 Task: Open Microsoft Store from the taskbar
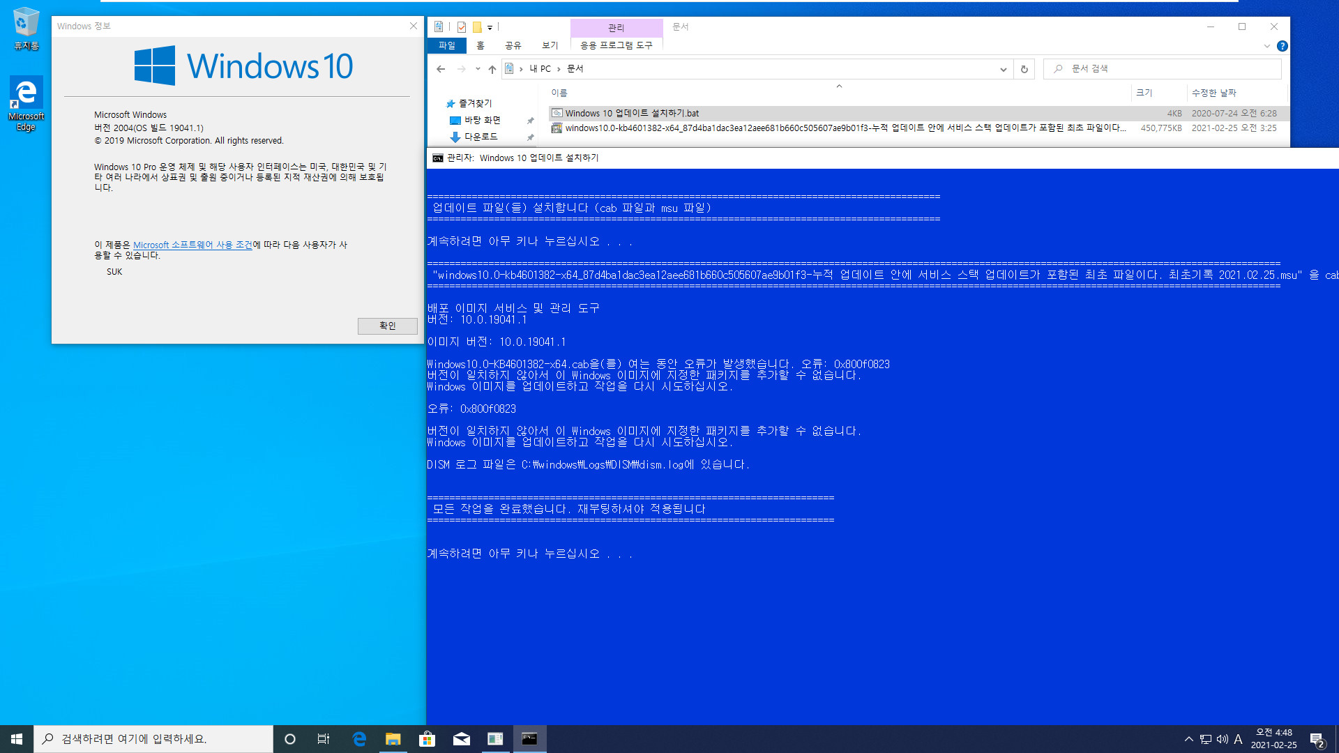click(427, 739)
